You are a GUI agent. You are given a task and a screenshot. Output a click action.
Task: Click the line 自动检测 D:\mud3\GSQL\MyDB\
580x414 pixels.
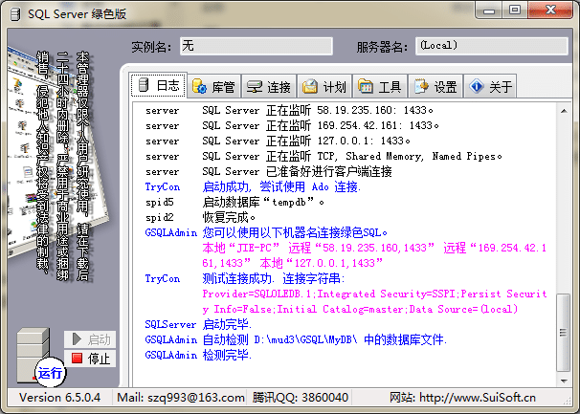click(x=296, y=339)
